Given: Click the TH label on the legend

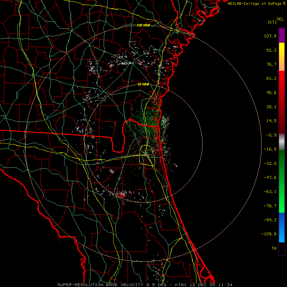Looking at the screenshot, I should (x=274, y=248).
